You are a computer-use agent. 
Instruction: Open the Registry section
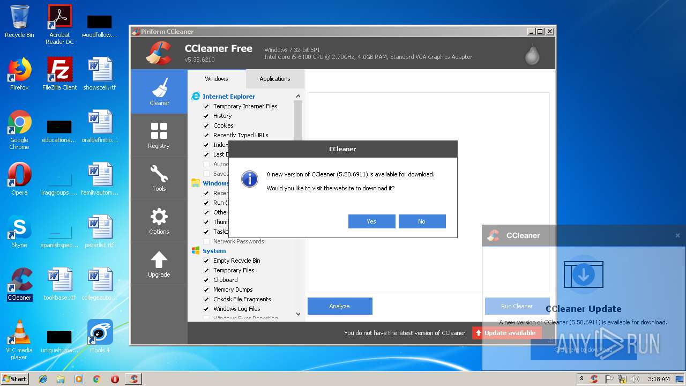[159, 135]
